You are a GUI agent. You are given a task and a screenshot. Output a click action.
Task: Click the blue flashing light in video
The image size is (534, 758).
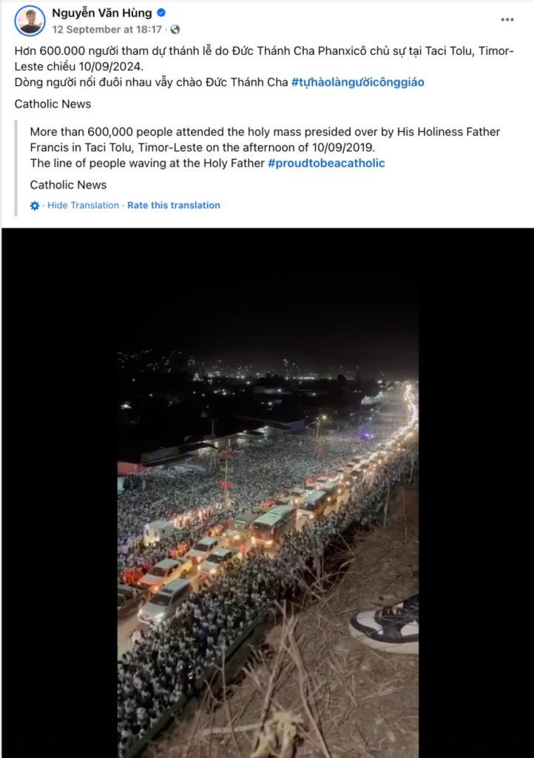click(365, 435)
